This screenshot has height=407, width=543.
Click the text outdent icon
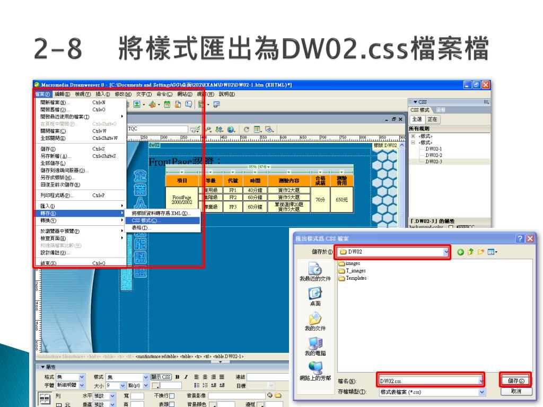pyautogui.click(x=213, y=385)
